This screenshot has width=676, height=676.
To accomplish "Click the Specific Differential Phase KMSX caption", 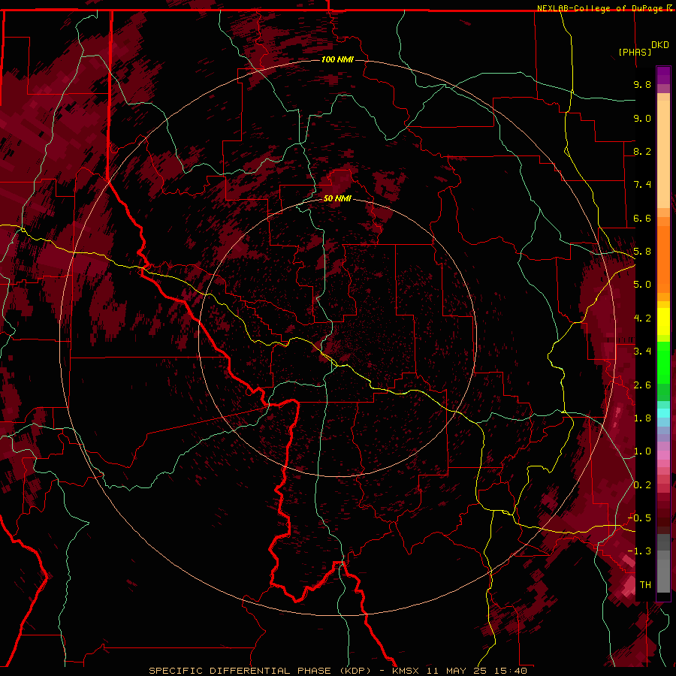I will click(337, 671).
